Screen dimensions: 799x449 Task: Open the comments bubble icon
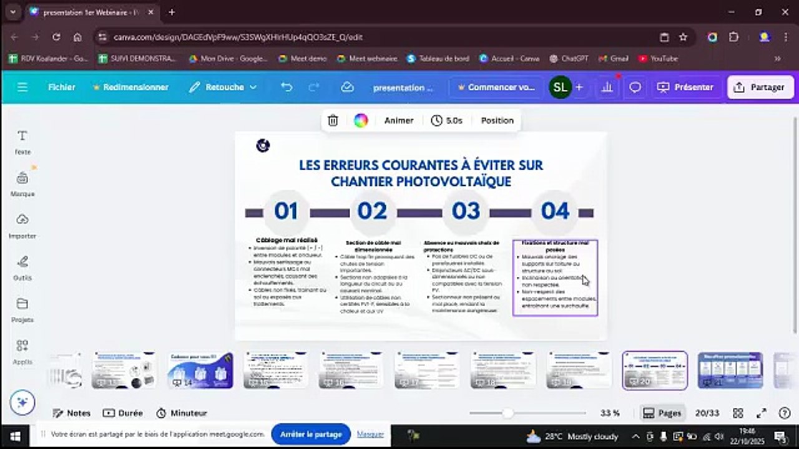[x=635, y=87]
